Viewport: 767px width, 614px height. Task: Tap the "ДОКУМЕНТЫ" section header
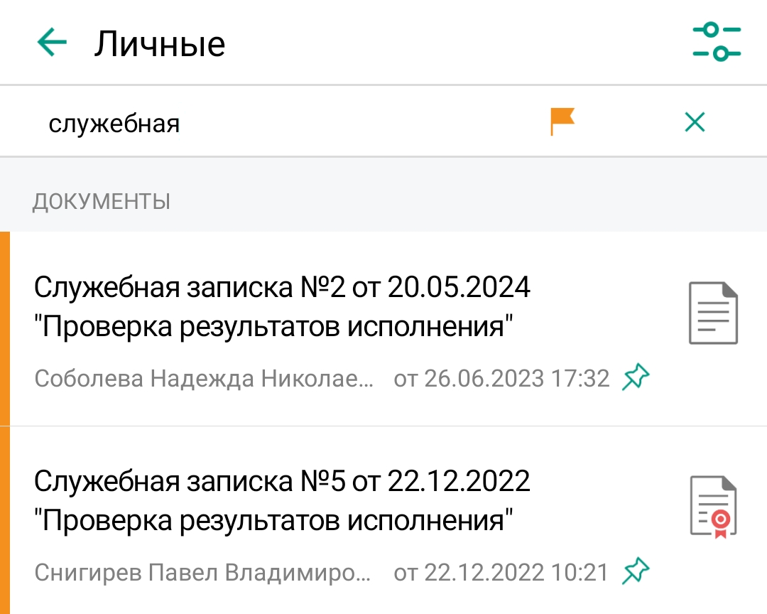pyautogui.click(x=101, y=202)
